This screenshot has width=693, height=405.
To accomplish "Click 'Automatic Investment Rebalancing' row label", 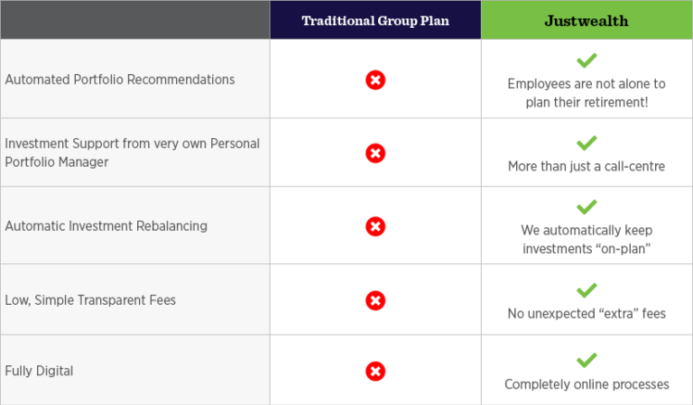I will tap(106, 226).
